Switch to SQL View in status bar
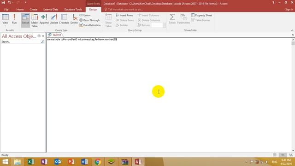 [x=283, y=155]
